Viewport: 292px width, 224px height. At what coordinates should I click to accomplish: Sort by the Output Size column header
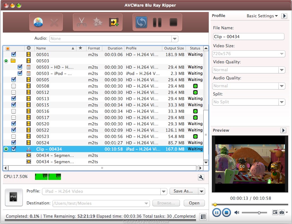pyautogui.click(x=174, y=48)
